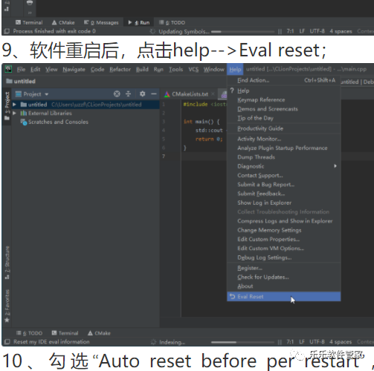Click Register entry in Help menu

click(x=284, y=268)
